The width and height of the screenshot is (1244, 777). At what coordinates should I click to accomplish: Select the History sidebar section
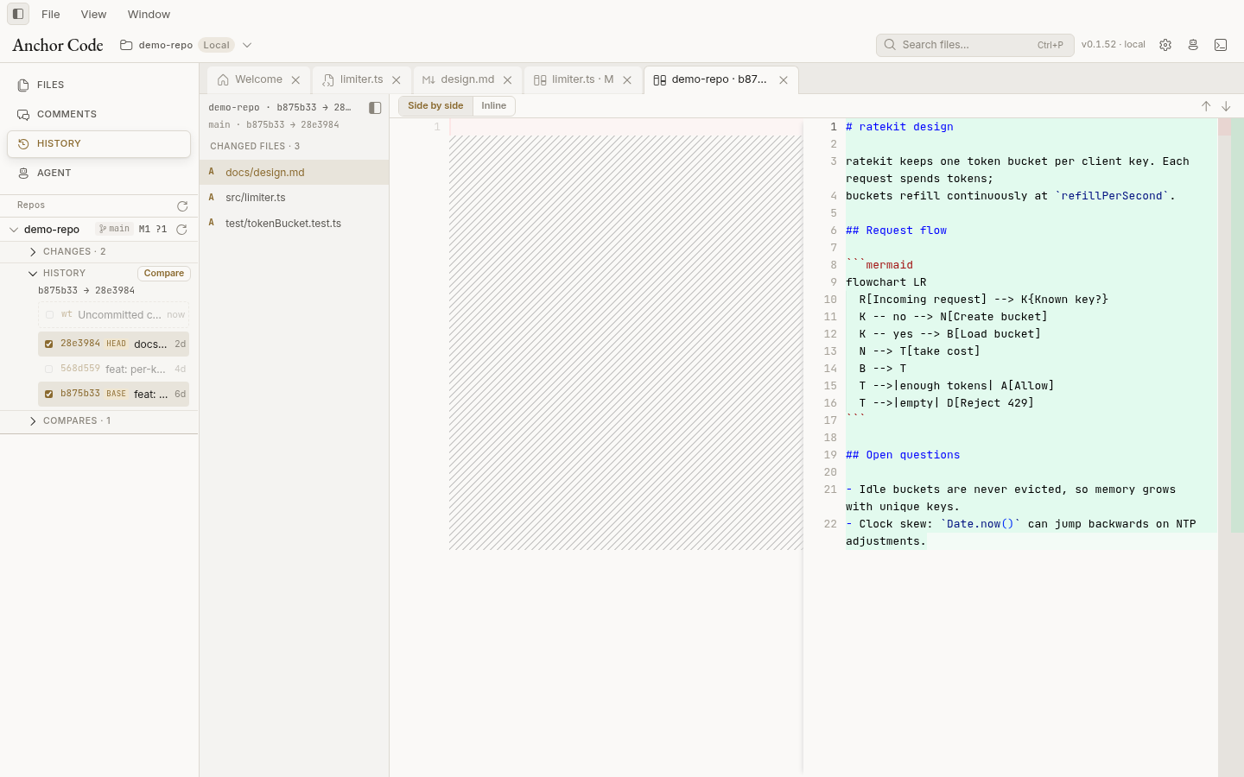(x=98, y=144)
